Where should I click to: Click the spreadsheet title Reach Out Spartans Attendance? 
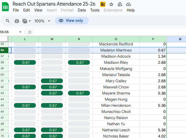click(x=54, y=4)
